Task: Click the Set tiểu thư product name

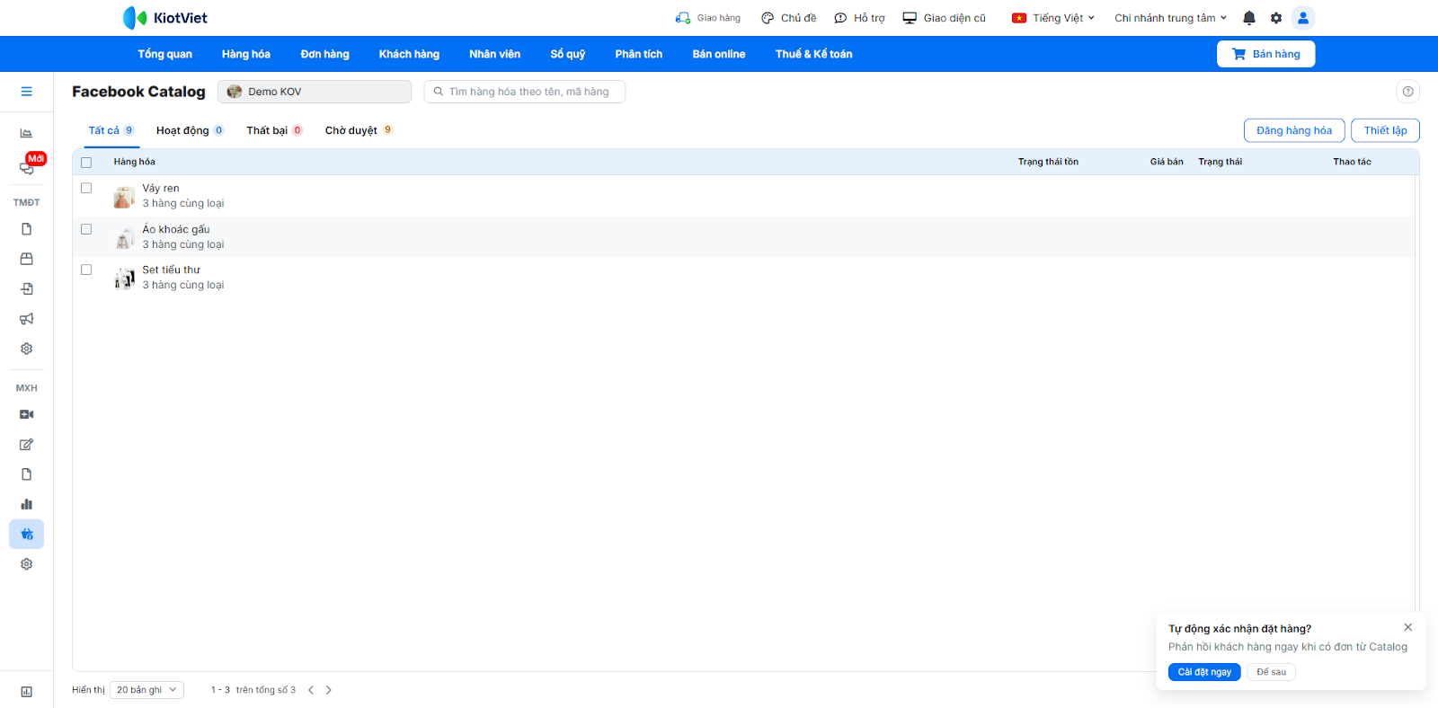Action: (172, 270)
